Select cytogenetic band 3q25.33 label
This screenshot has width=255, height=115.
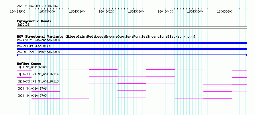[x=23, y=25]
